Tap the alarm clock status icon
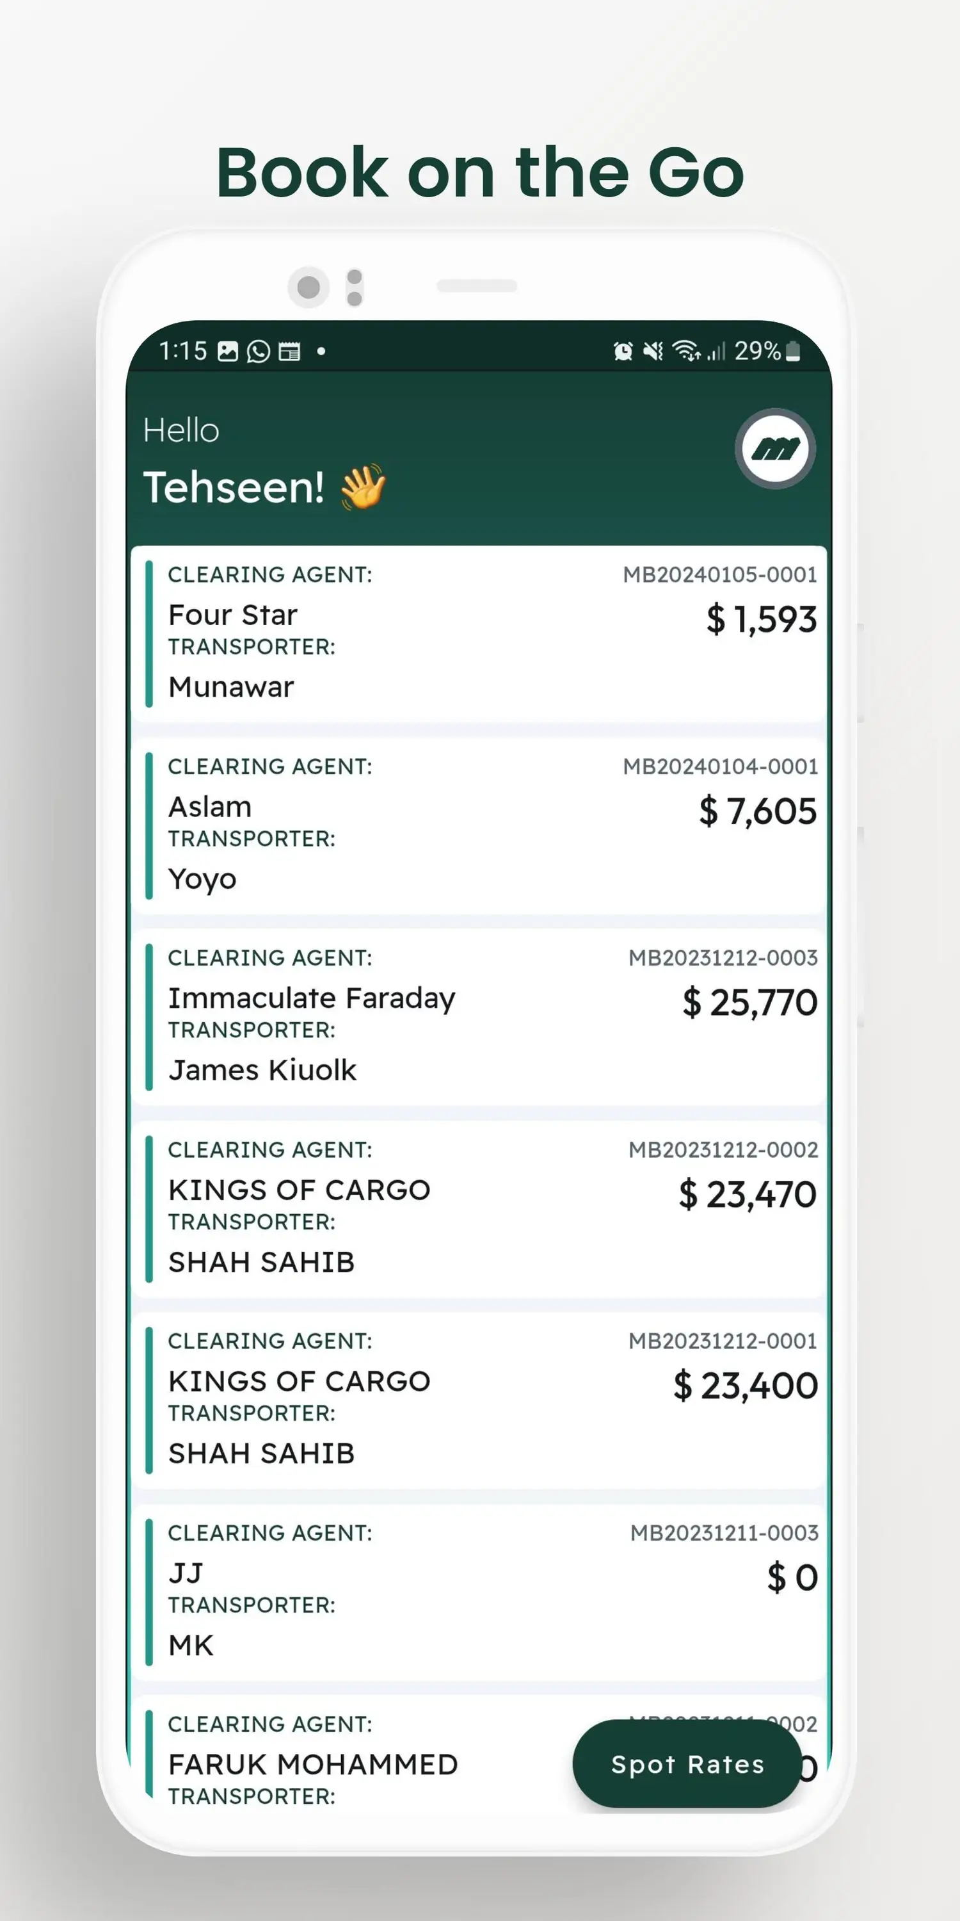Image resolution: width=960 pixels, height=1921 pixels. (x=622, y=350)
